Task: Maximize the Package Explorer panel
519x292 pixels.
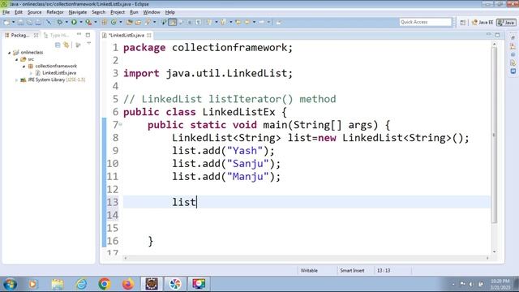Action: tap(88, 35)
